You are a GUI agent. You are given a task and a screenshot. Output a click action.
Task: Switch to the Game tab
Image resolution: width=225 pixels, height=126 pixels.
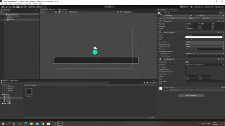52,10
